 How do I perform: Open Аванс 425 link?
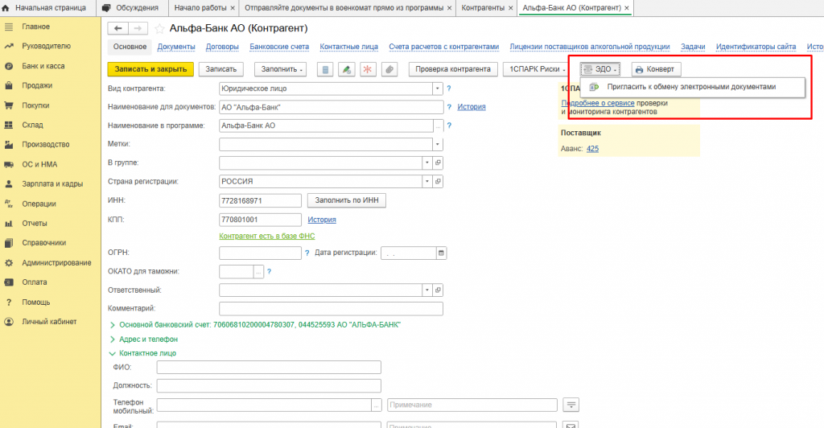(593, 149)
